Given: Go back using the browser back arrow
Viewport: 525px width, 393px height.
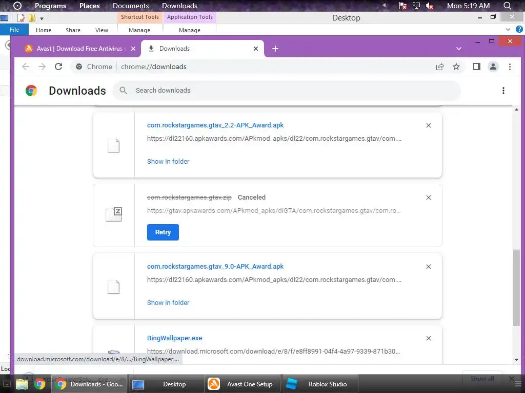Looking at the screenshot, I should point(26,67).
